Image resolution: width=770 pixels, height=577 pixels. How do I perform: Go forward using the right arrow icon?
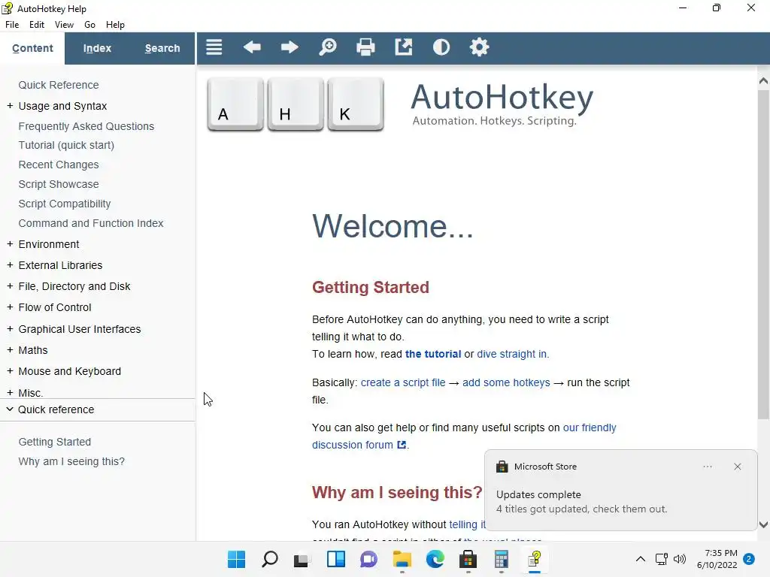coord(290,47)
